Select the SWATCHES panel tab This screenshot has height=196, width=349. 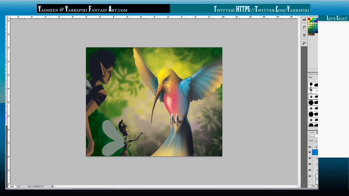[313, 16]
